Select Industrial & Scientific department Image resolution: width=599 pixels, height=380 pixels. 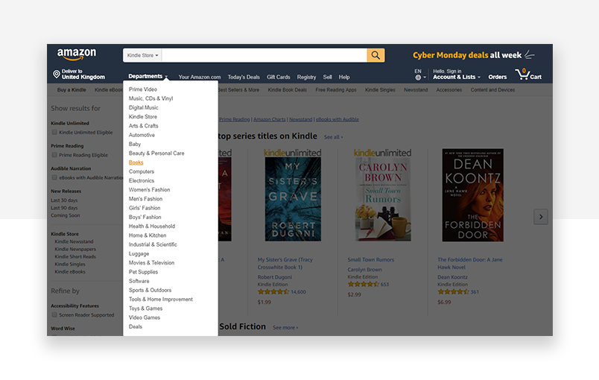(x=153, y=244)
